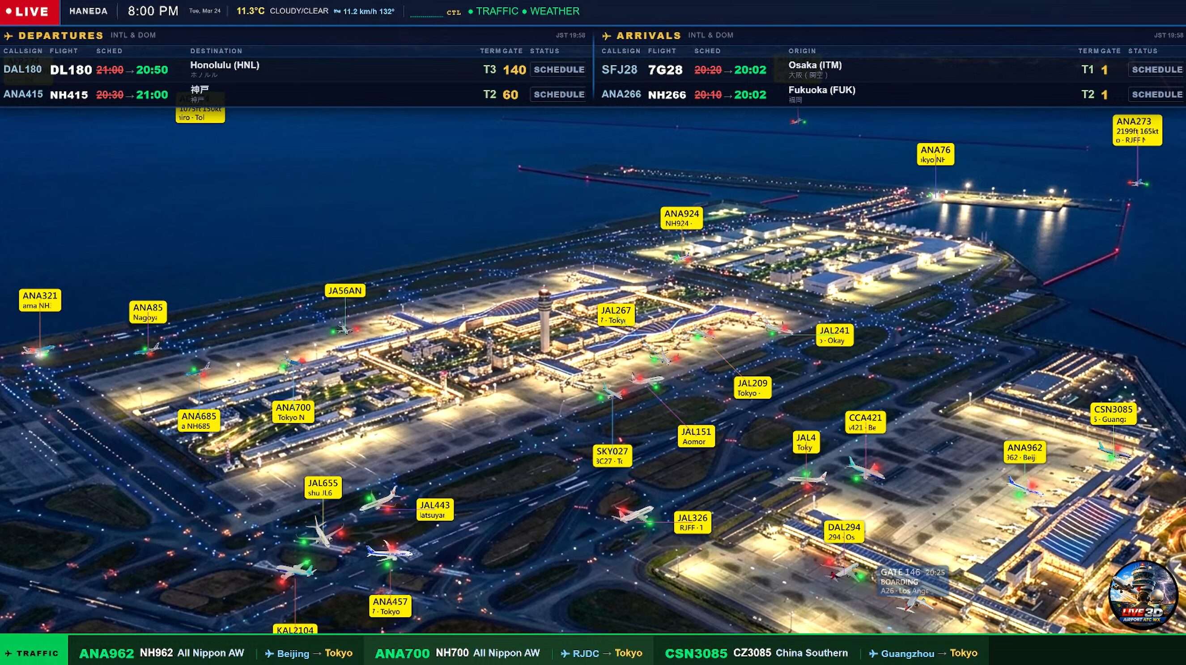Click the SCHEDULE status for NH266

(x=1156, y=94)
